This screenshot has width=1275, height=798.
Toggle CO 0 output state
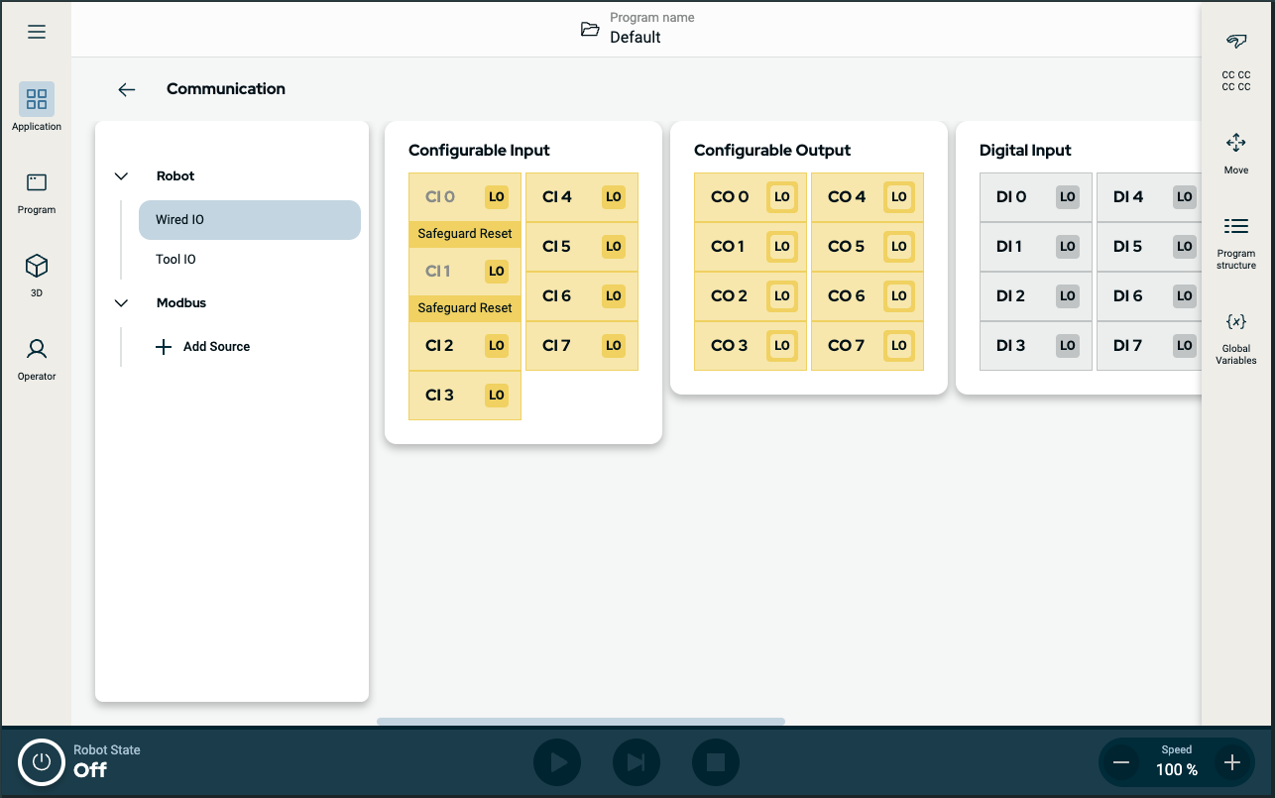[x=781, y=197]
